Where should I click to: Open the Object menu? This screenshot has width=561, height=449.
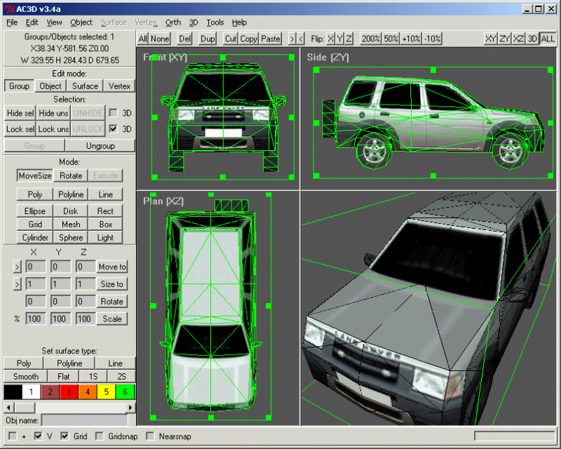(81, 22)
